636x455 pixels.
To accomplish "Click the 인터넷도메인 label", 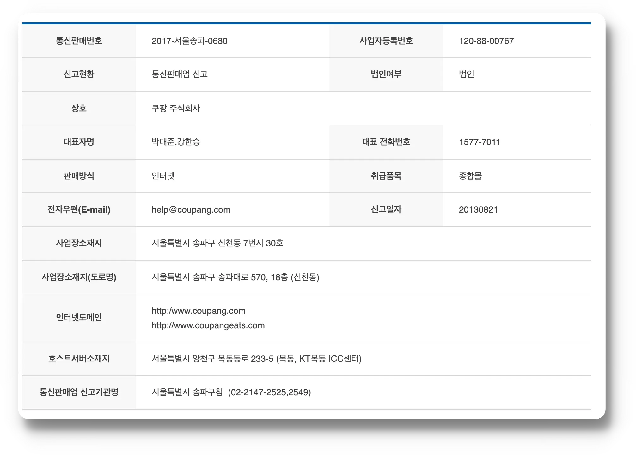I will (79, 318).
